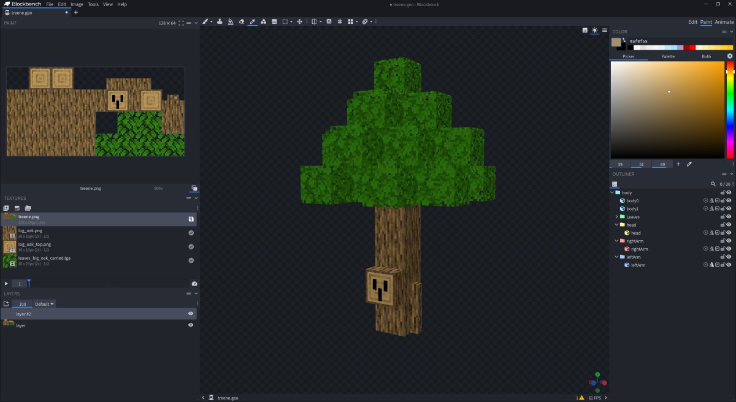This screenshot has height=402, width=736.
Task: Select log_oak.png texture
Action: [98, 233]
